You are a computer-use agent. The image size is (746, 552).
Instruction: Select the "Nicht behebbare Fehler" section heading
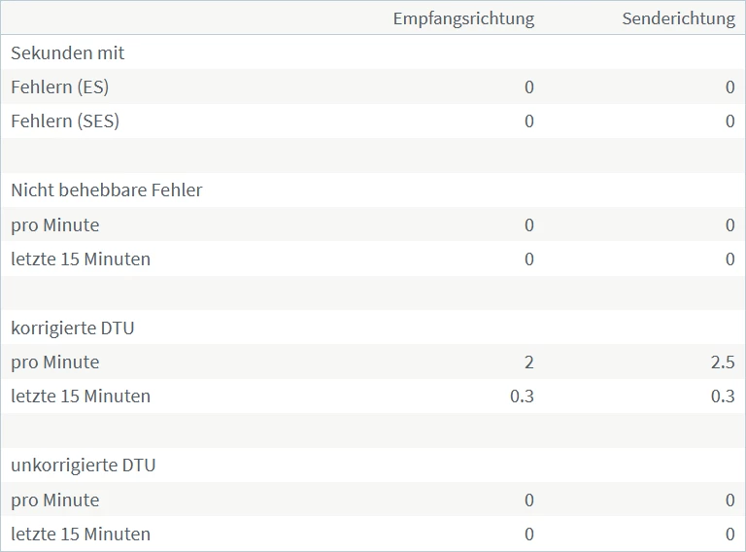click(107, 190)
